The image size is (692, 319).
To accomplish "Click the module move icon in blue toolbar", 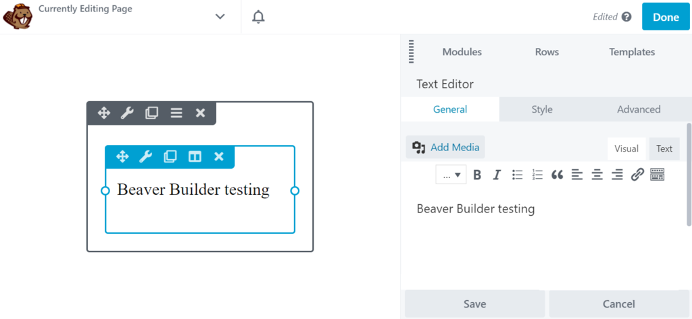I will pyautogui.click(x=122, y=156).
